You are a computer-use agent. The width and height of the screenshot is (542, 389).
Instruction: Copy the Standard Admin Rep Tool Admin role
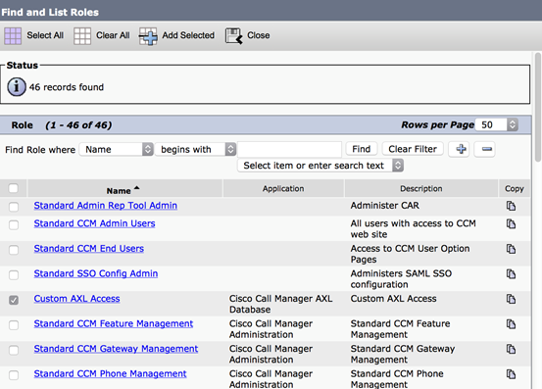pyautogui.click(x=511, y=206)
